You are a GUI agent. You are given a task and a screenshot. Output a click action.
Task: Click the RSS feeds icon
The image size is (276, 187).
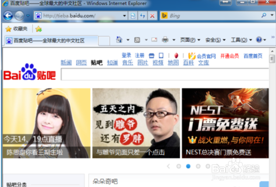(137, 40)
